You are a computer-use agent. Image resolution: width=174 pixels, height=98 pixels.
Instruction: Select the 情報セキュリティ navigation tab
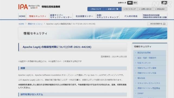click(x=38, y=16)
